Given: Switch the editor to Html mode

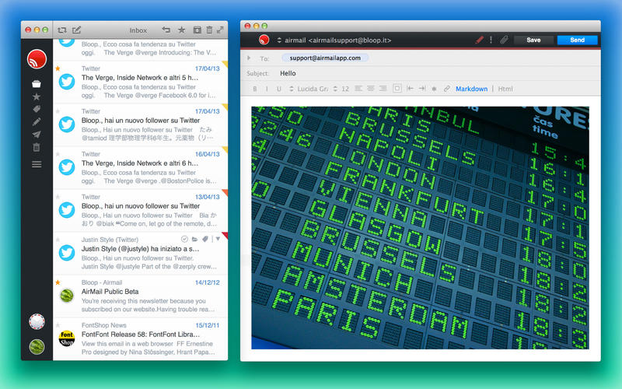Looking at the screenshot, I should pyautogui.click(x=505, y=89).
